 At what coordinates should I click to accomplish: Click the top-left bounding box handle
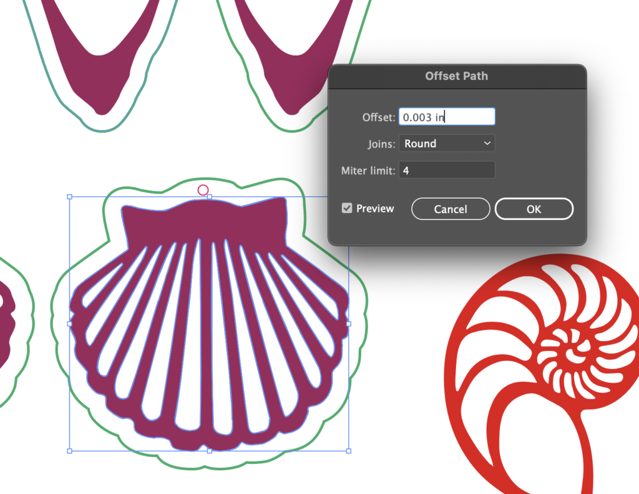(x=70, y=197)
